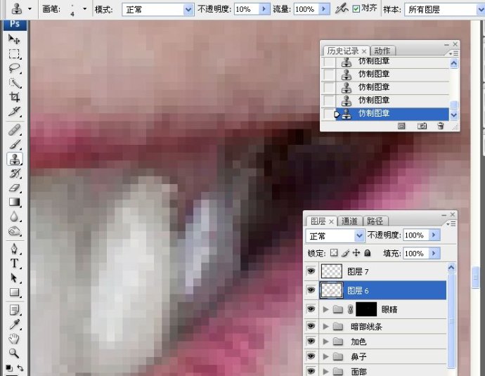Image resolution: width=485 pixels, height=376 pixels.
Task: Select the Gradient tool
Action: [14, 202]
